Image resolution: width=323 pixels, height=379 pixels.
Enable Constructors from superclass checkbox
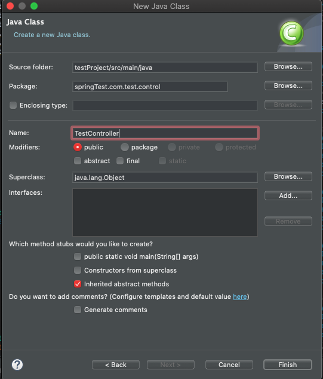(78, 270)
